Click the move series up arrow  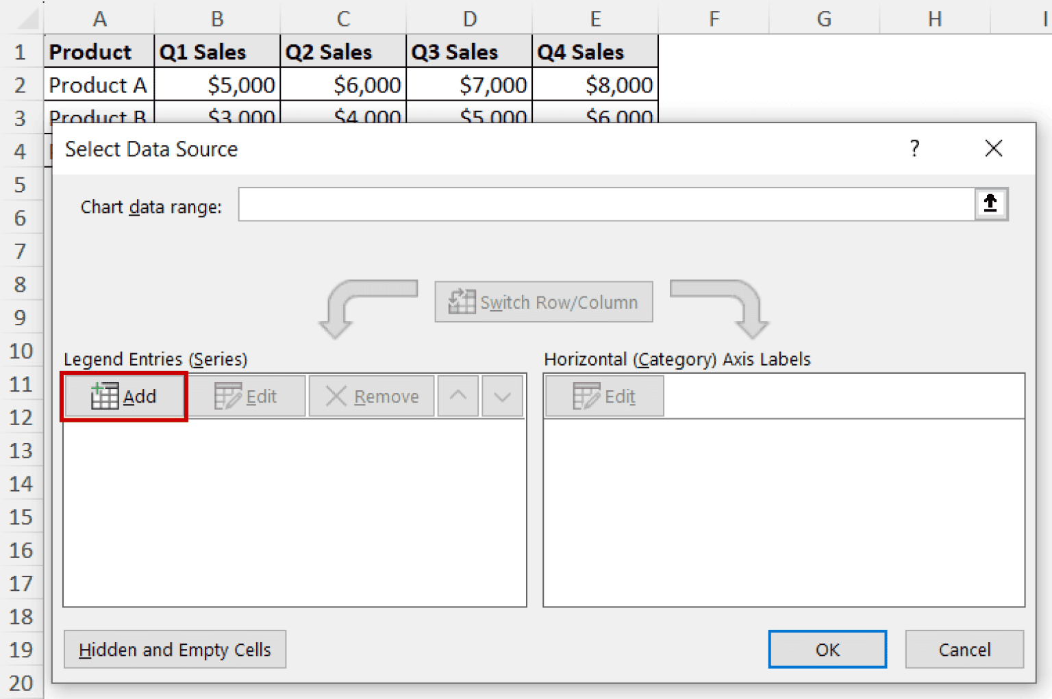(x=458, y=396)
